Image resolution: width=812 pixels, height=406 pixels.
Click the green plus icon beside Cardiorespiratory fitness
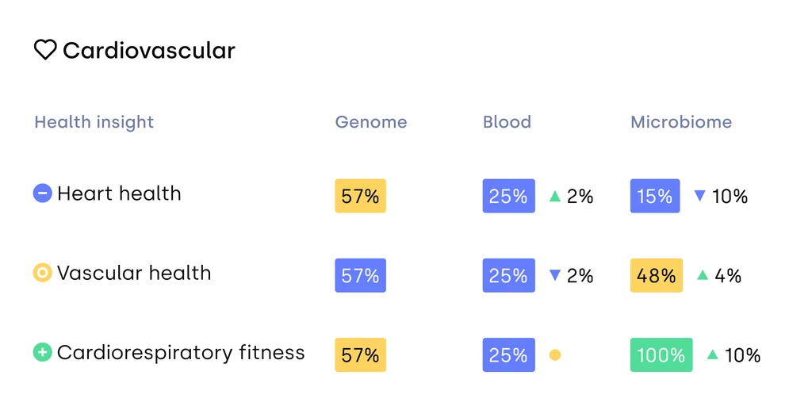tap(42, 352)
